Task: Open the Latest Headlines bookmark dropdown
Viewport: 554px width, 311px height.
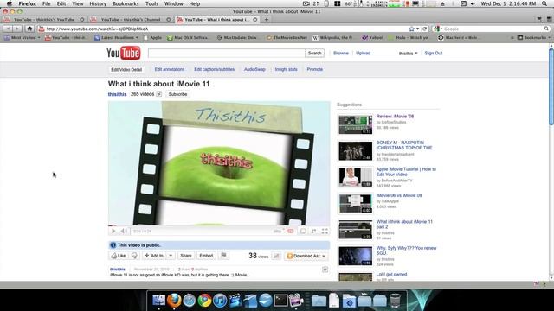Action: click(x=116, y=37)
